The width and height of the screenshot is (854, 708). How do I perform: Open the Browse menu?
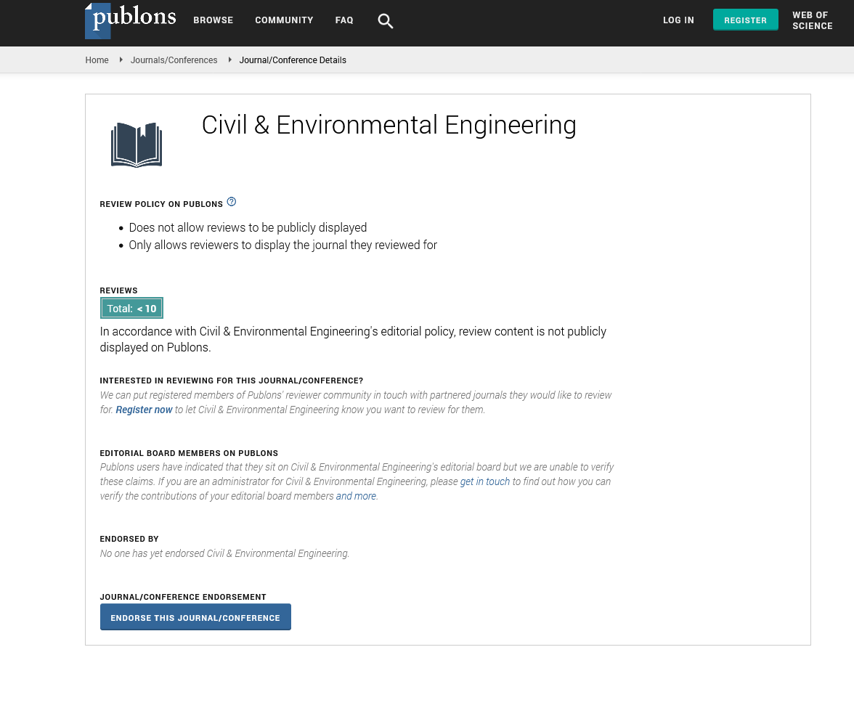213,20
